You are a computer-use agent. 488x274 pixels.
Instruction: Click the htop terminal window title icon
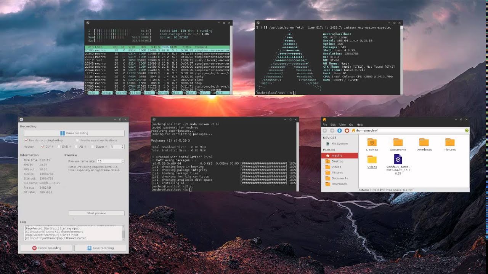pyautogui.click(x=87, y=23)
